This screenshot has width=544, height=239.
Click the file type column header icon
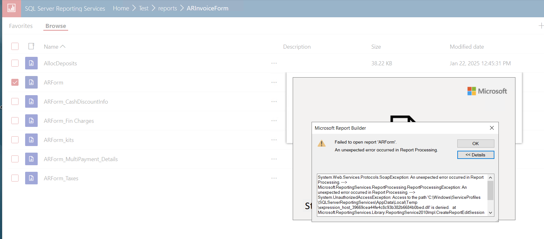[31, 46]
